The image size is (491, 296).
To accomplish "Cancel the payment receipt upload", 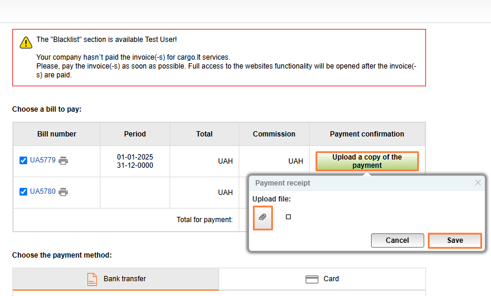I will tap(397, 240).
